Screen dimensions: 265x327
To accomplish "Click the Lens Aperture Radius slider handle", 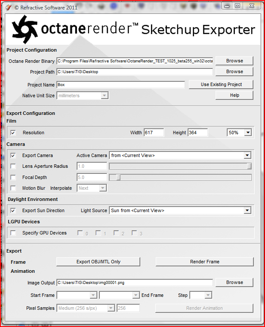I will 249,166.
